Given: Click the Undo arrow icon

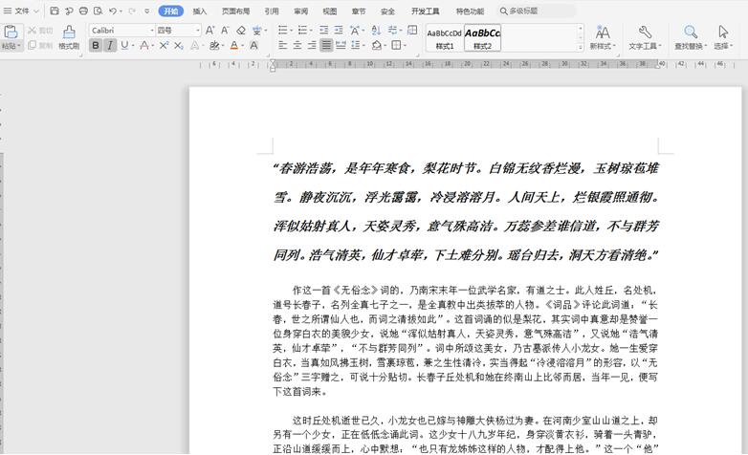Looking at the screenshot, I should (112, 11).
